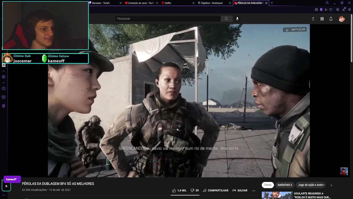Image resolution: width=353 pixels, height=199 pixels.
Task: Activate voice search microphone icon
Action: coord(237,19)
